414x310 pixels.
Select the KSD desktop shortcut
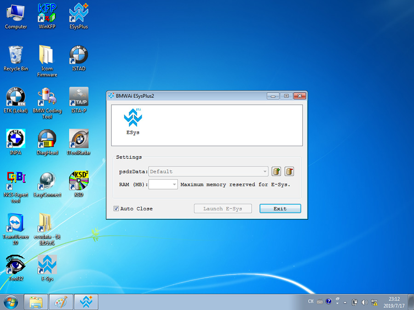click(79, 184)
